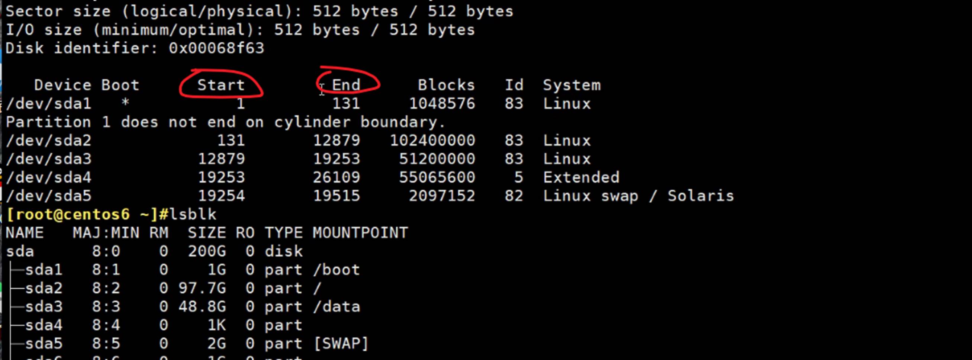
Task: Click the root@centos6 shell prompt
Action: (x=82, y=214)
